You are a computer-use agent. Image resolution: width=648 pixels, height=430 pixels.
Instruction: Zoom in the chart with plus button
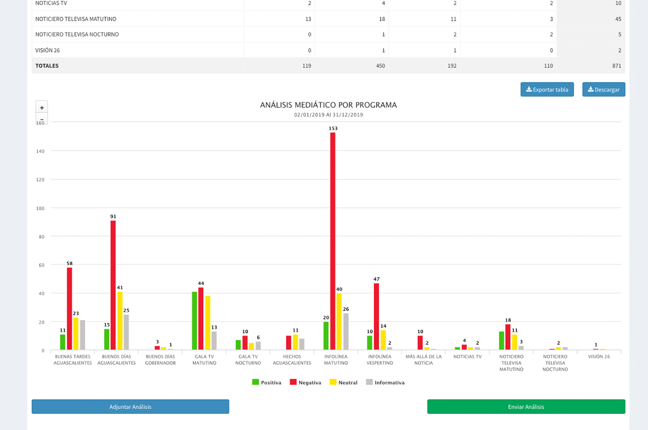pos(42,107)
